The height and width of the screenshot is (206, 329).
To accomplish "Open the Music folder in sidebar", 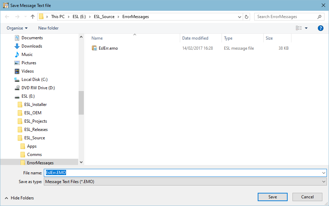I will click(x=27, y=55).
